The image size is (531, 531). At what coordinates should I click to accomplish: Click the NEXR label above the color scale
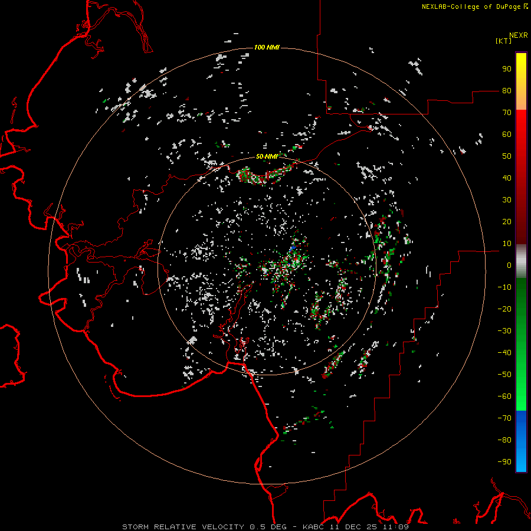tap(519, 35)
